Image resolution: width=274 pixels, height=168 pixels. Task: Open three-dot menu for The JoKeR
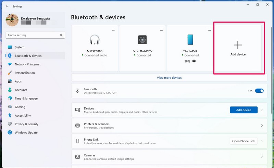coord(209,30)
